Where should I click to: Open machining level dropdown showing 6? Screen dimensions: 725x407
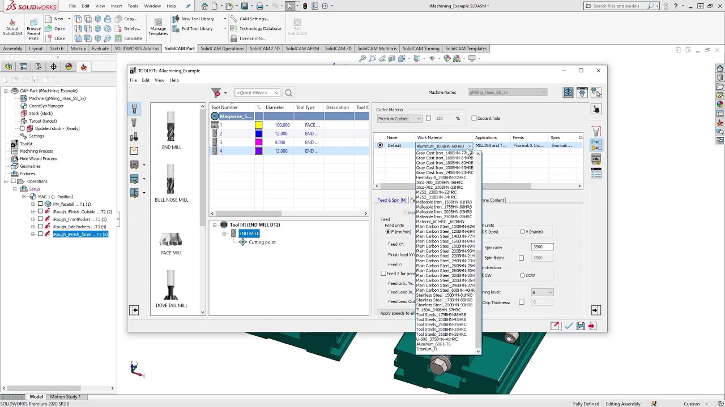click(542, 292)
